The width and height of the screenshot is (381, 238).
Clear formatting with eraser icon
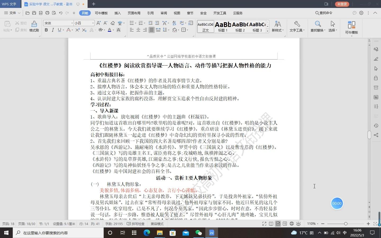[x=113, y=23]
